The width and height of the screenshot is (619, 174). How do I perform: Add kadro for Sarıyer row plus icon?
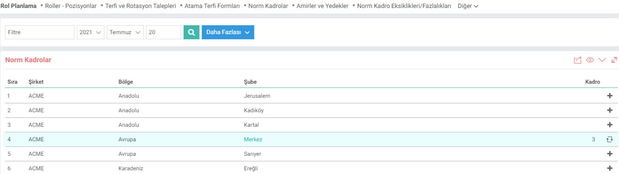pos(610,153)
